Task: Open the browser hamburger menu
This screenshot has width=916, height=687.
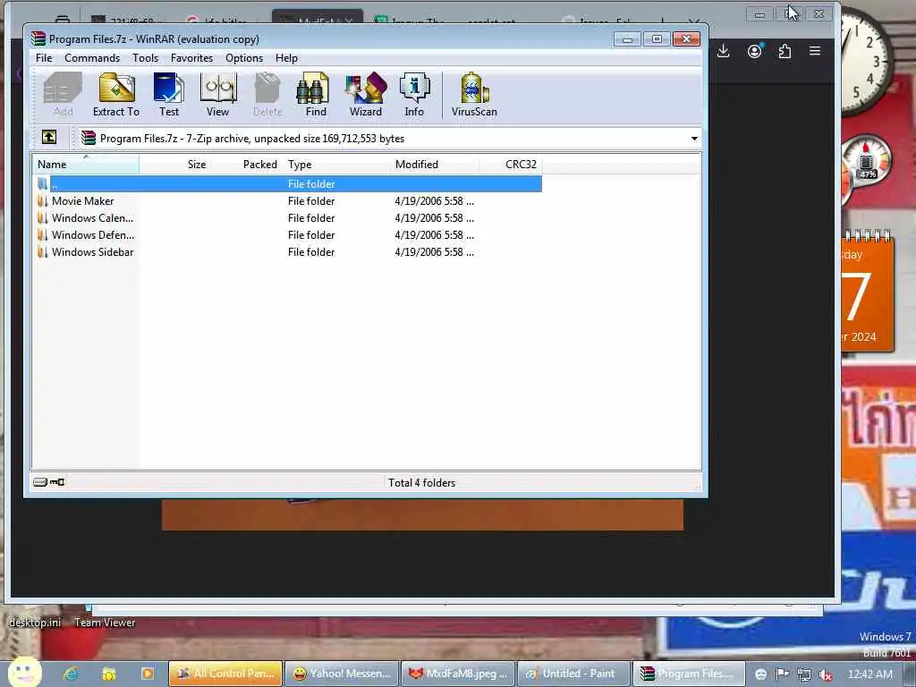Action: coord(815,51)
